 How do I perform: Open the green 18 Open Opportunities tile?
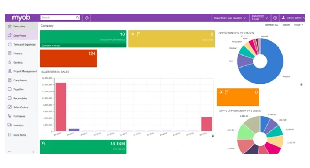coord(83,39)
